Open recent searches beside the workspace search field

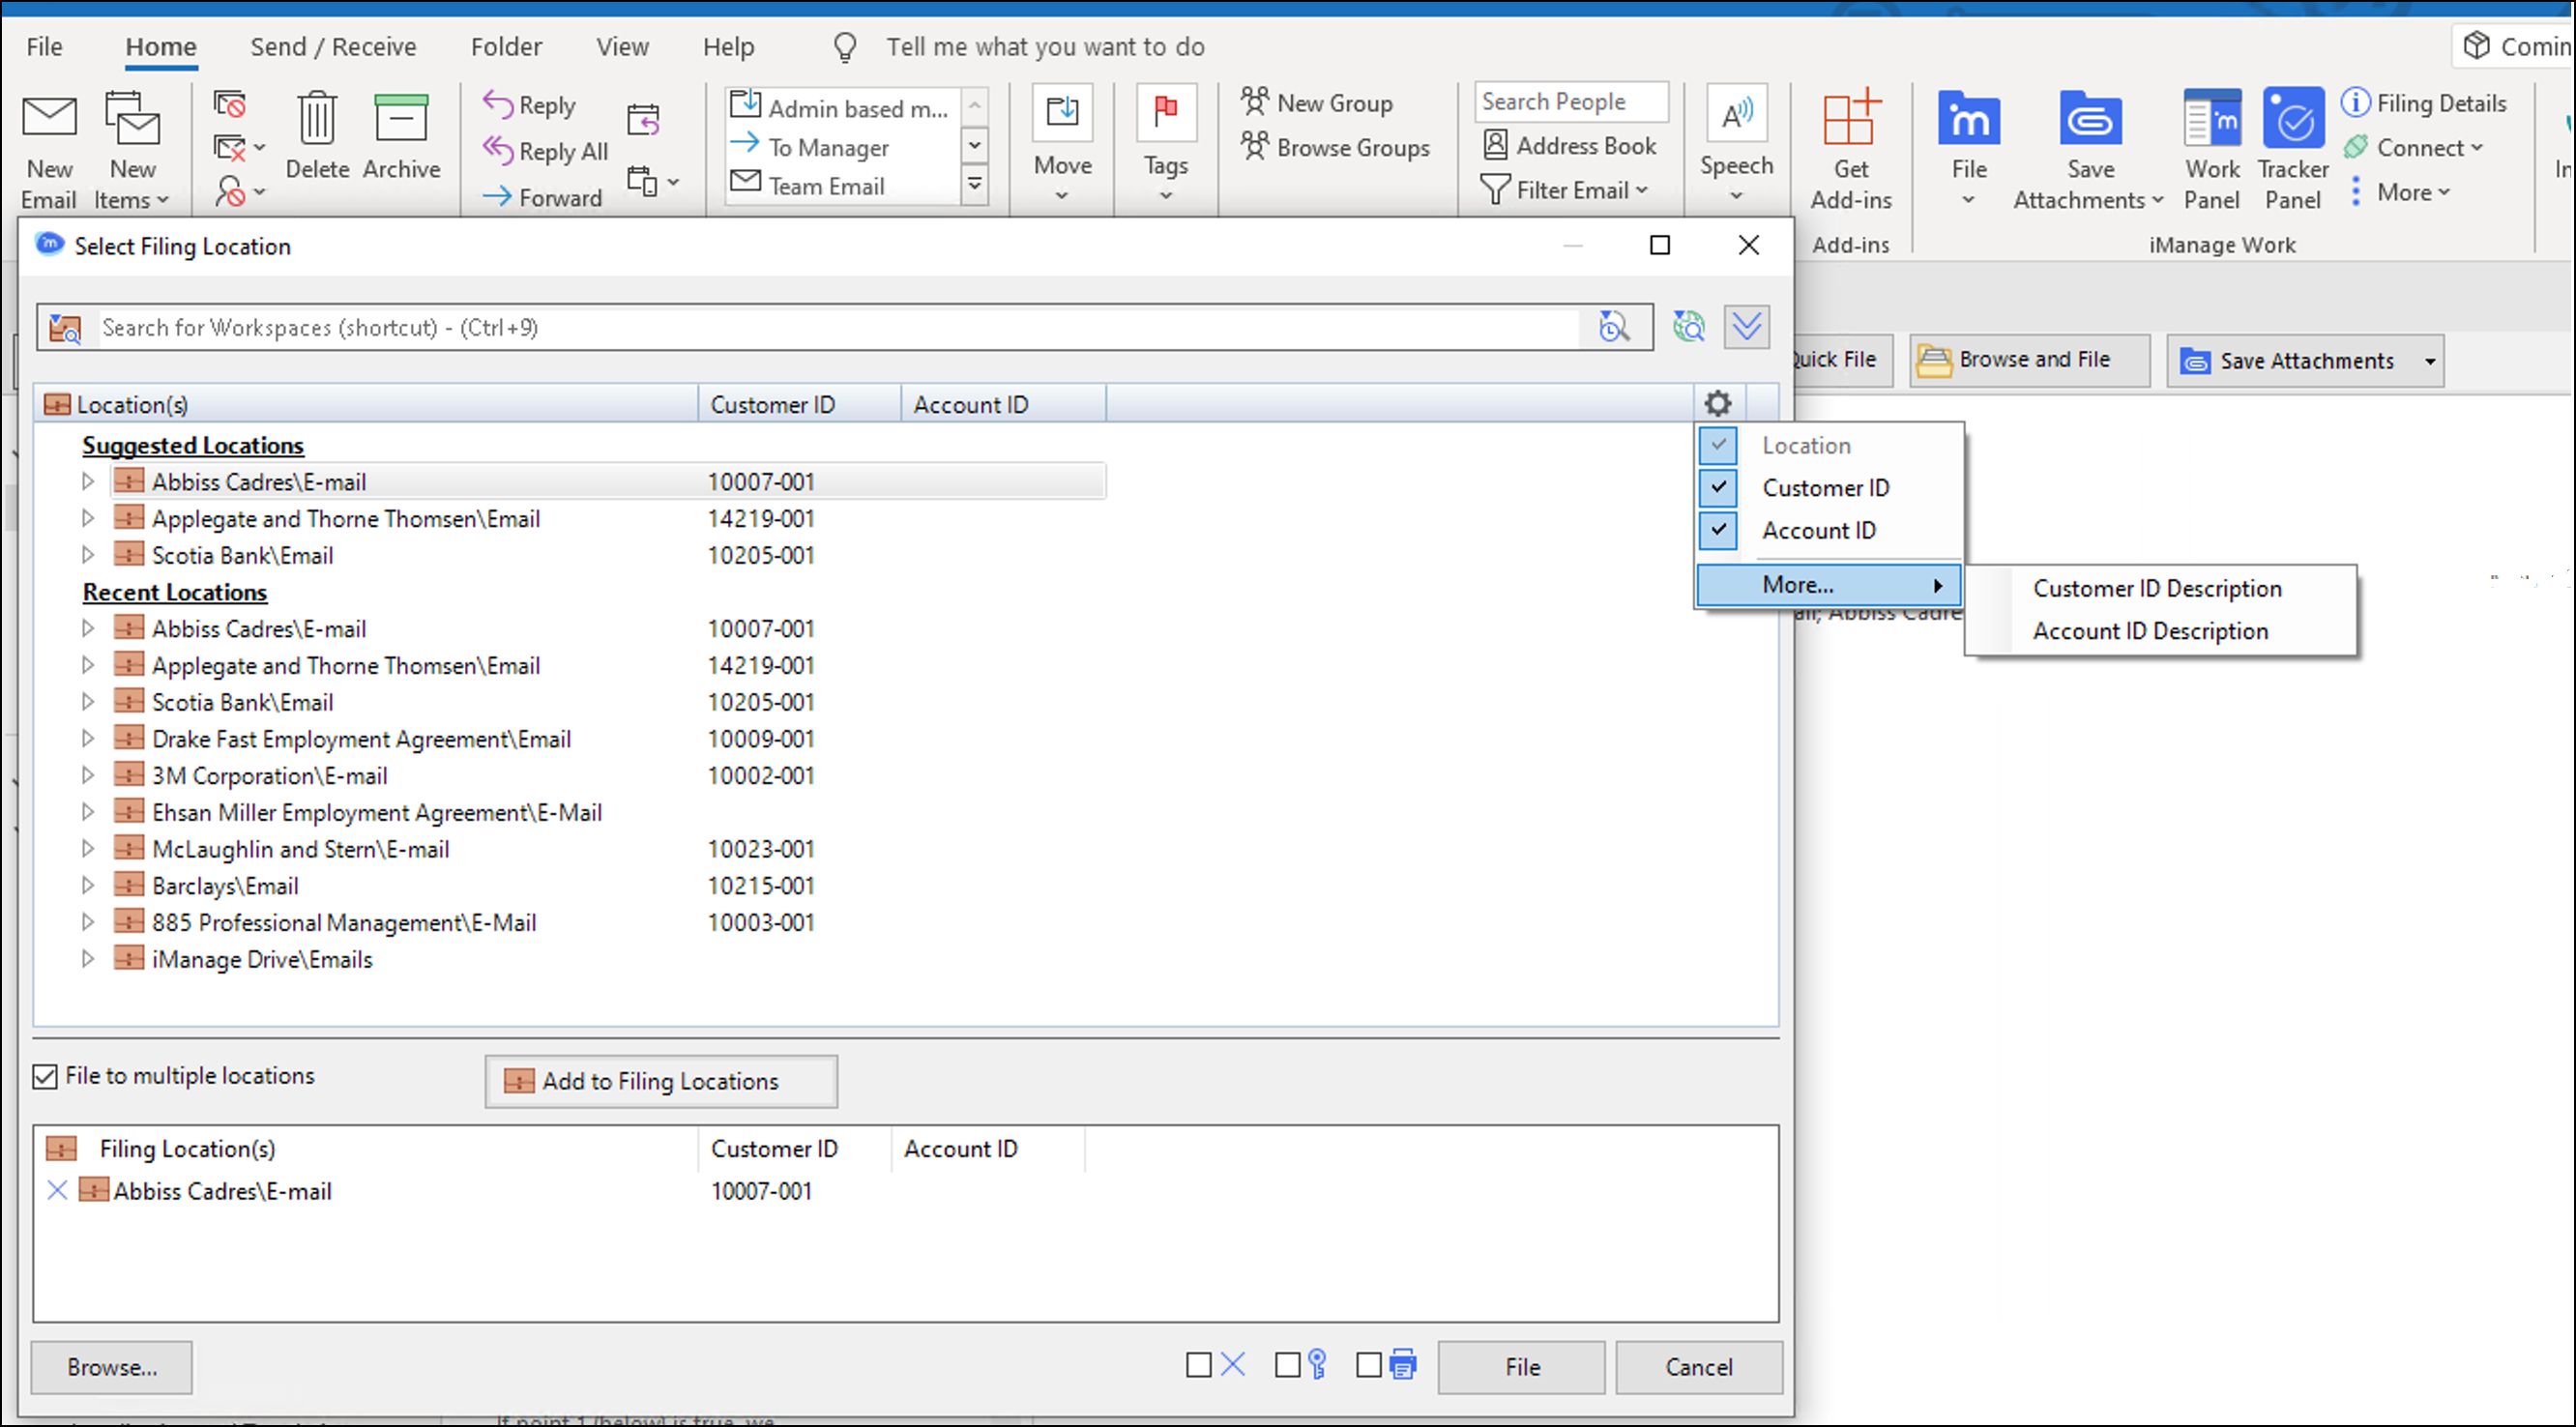(1614, 327)
